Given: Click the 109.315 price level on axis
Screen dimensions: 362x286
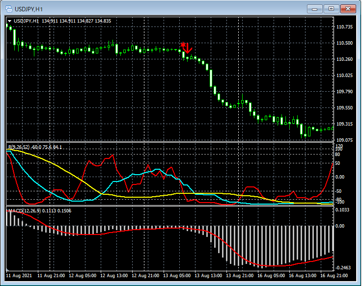Looking at the screenshot, I should [x=345, y=124].
